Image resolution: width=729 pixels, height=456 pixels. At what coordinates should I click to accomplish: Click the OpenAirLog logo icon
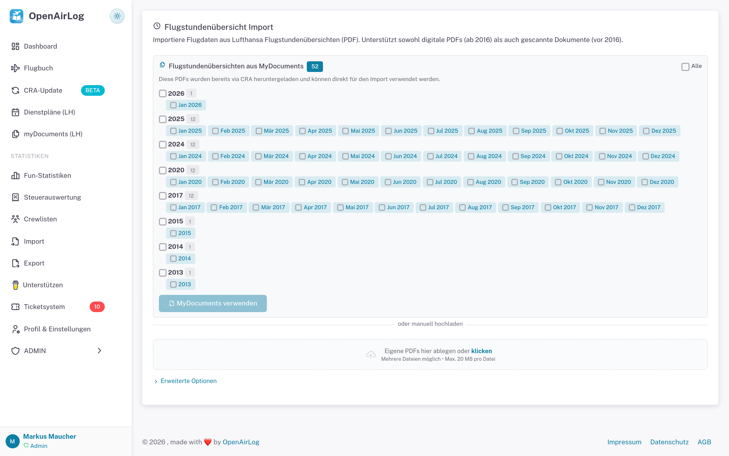tap(16, 16)
